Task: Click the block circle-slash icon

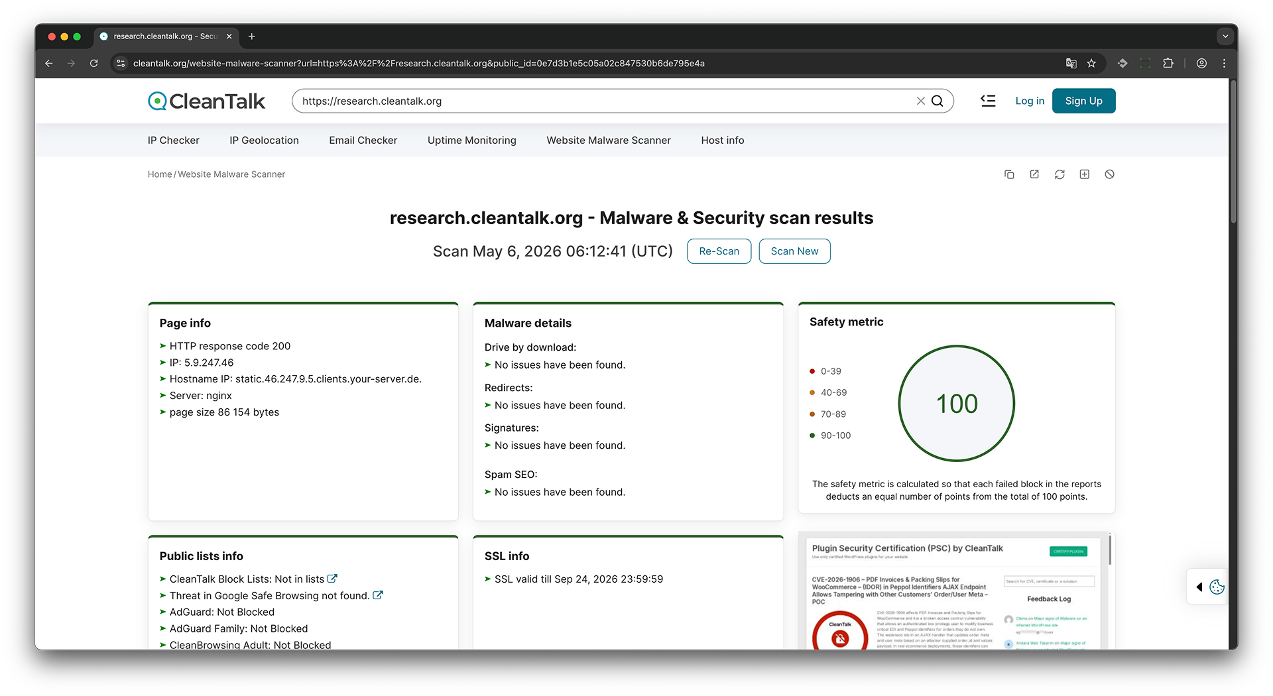Action: [x=1110, y=174]
